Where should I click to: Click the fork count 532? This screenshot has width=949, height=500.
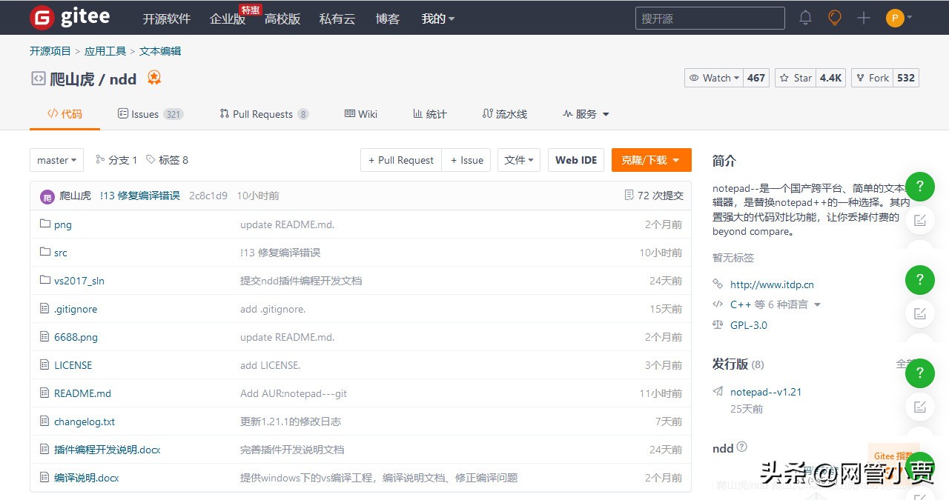click(x=906, y=78)
